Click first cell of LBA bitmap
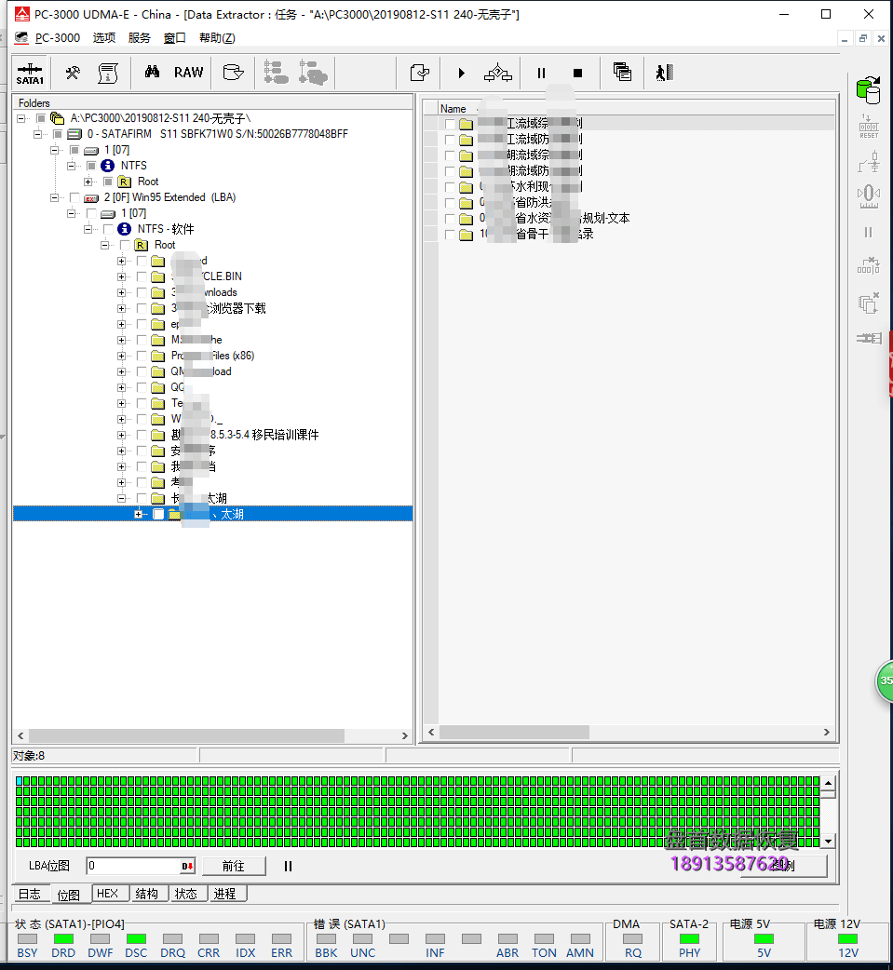 pyautogui.click(x=20, y=781)
